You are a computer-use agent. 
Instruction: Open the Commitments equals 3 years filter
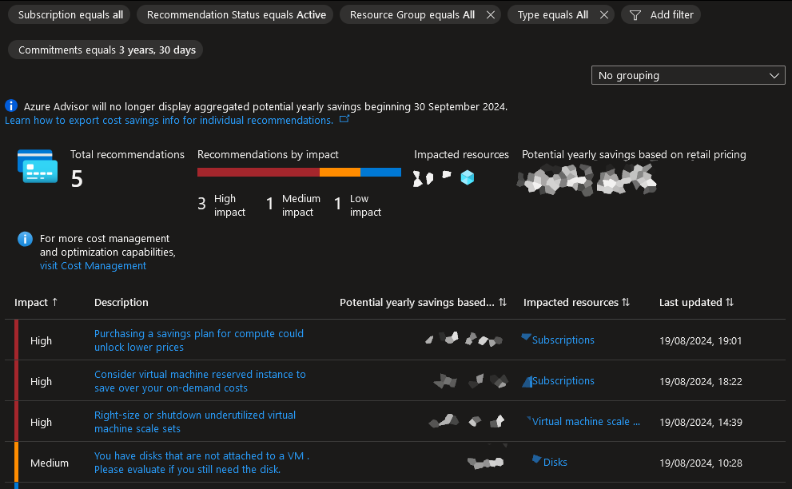(105, 50)
